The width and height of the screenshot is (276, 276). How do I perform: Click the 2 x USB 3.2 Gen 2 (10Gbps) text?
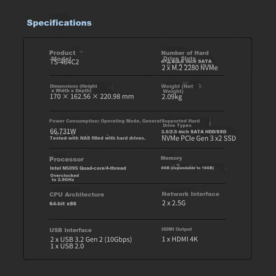click(91, 239)
